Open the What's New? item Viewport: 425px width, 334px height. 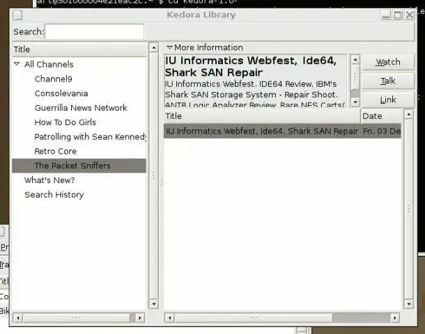(49, 180)
